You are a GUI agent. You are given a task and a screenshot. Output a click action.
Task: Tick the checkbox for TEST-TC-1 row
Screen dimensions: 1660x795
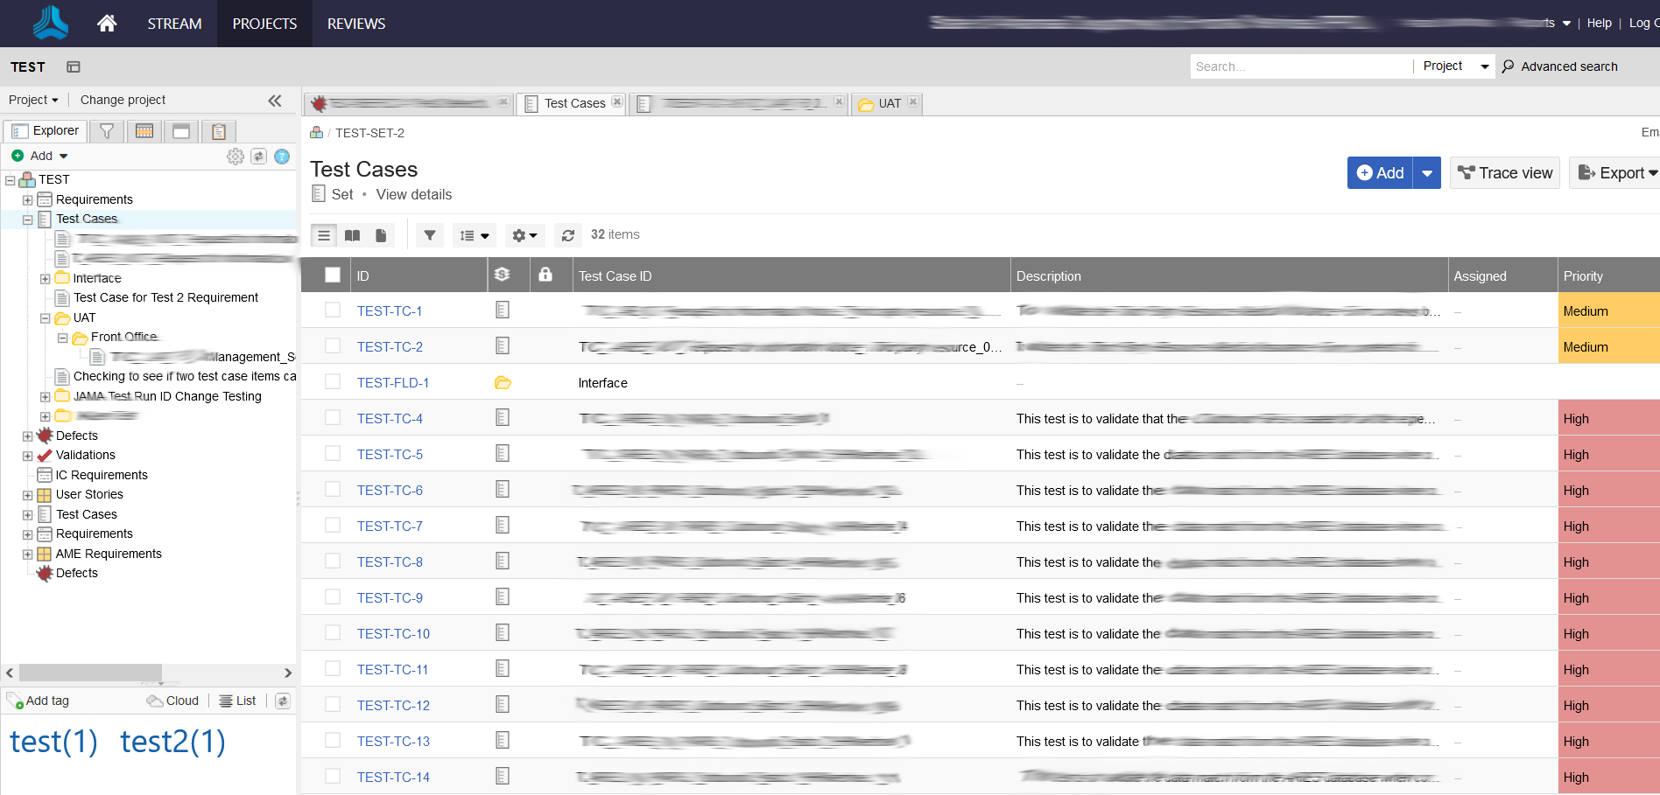[x=333, y=310]
